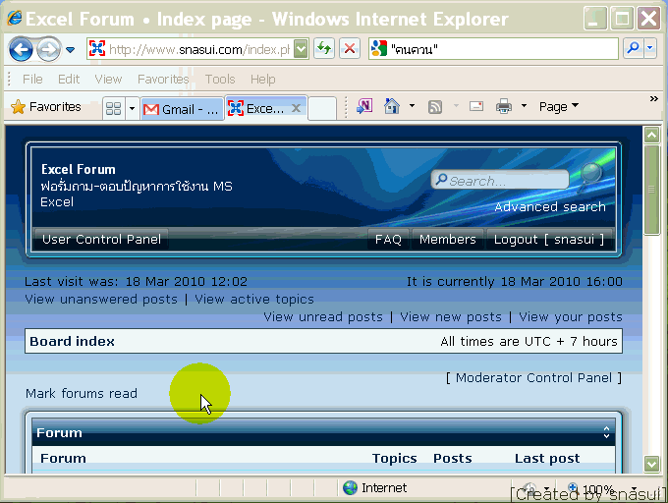Open a new blank tab

(322, 109)
